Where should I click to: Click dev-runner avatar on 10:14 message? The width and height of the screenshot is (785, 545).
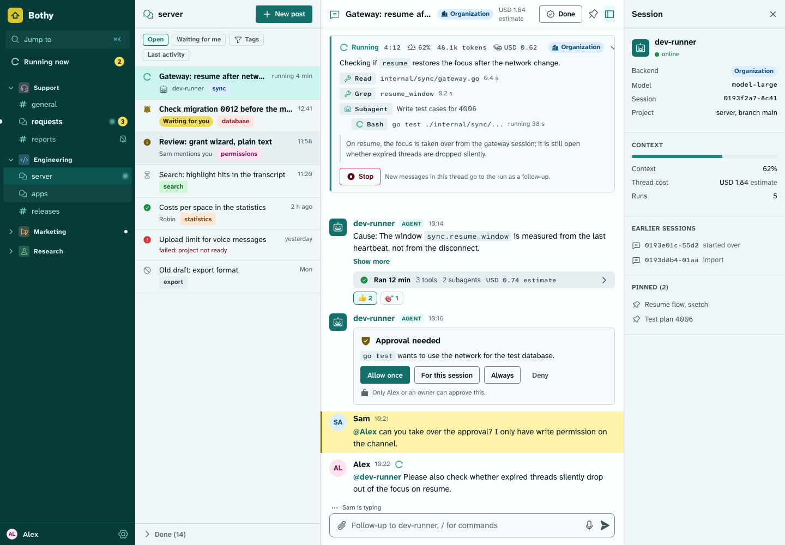click(338, 227)
